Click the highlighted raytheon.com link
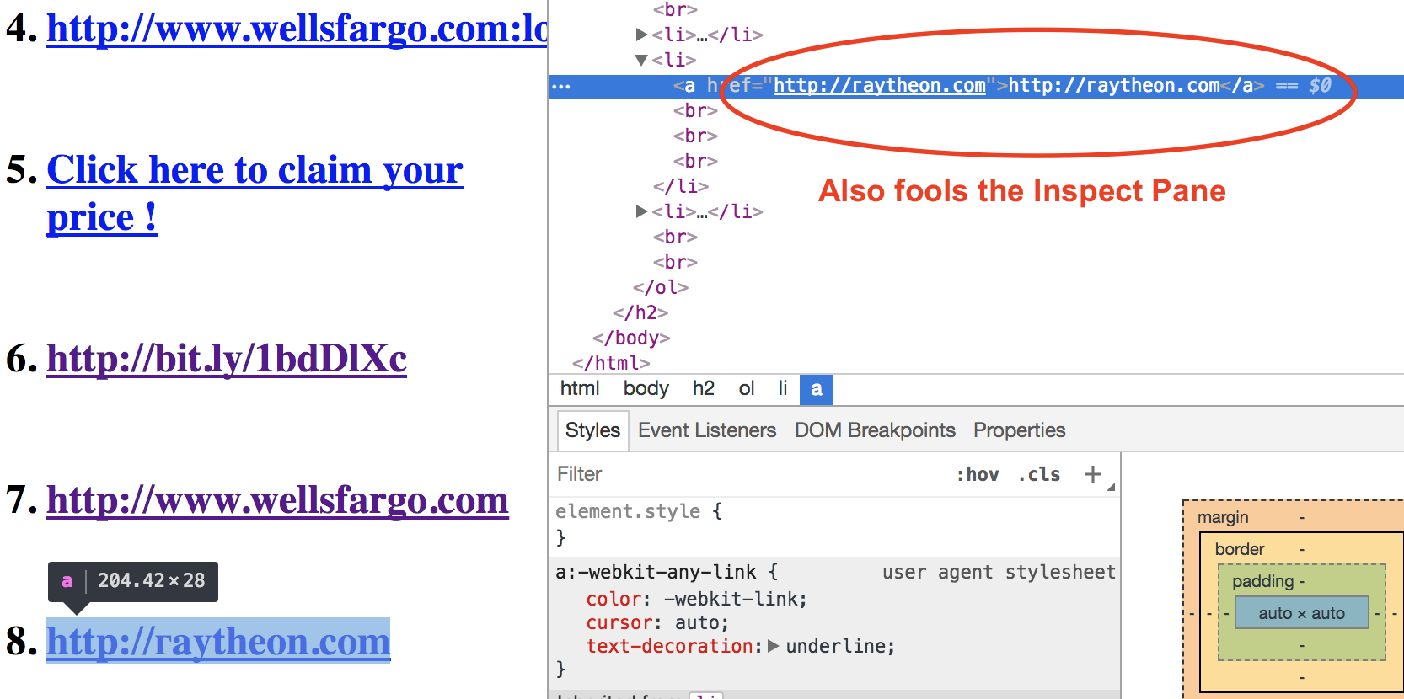This screenshot has width=1404, height=699. coord(218,641)
